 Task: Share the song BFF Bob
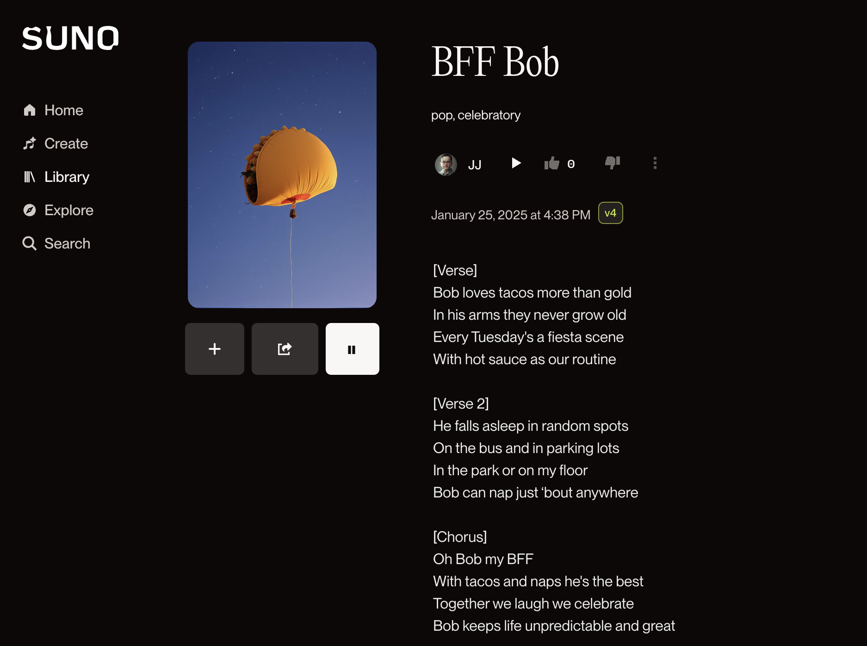pyautogui.click(x=285, y=349)
